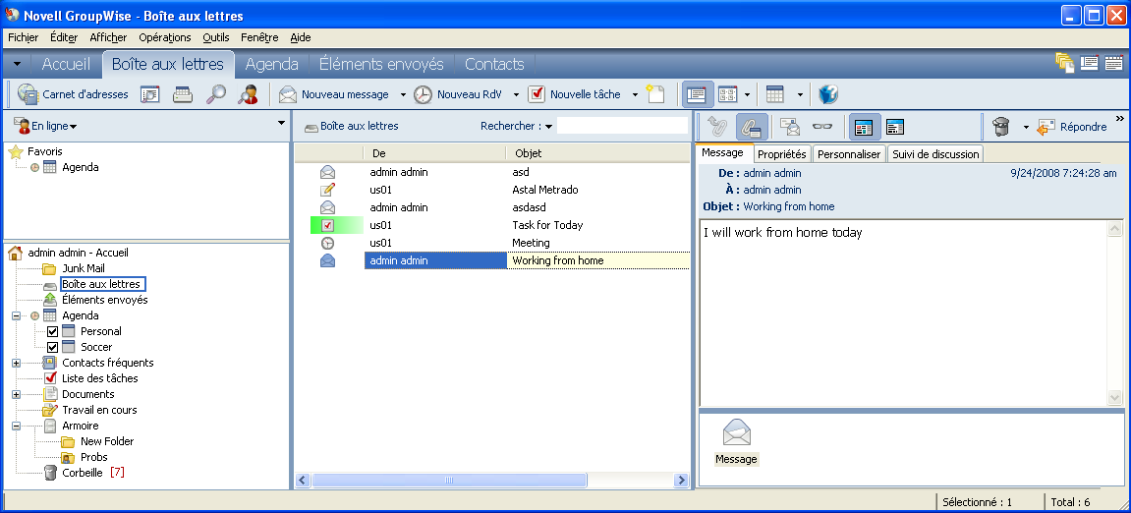Image resolution: width=1131 pixels, height=513 pixels.
Task: Click the eyeglasses icon in the preview toolbar
Action: tap(821, 127)
